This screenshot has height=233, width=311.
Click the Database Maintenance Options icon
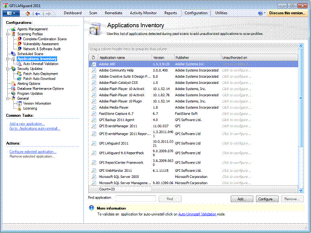click(x=13, y=88)
